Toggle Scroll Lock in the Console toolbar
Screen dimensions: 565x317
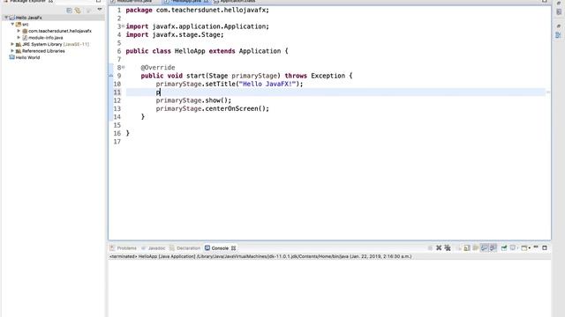pos(467,248)
